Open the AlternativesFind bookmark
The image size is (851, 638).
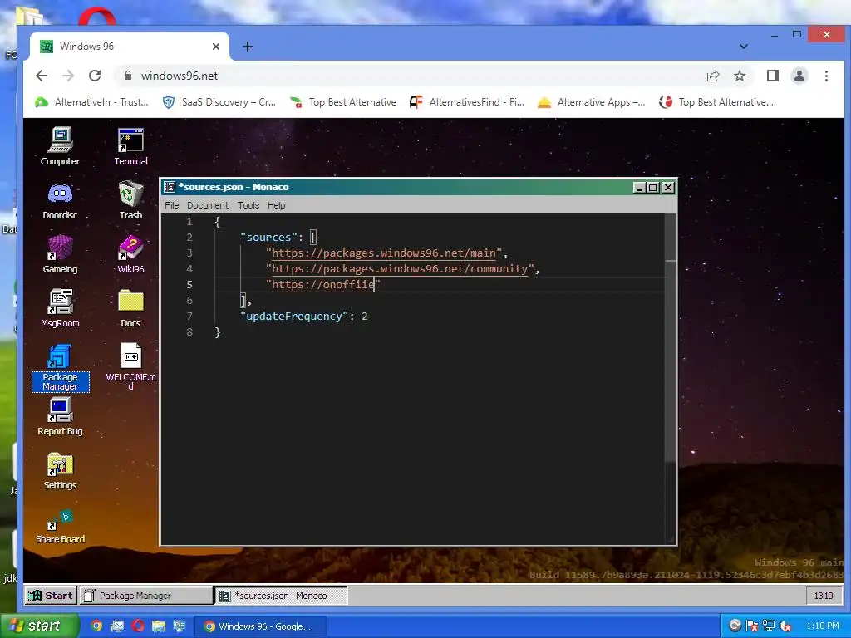[x=467, y=102]
